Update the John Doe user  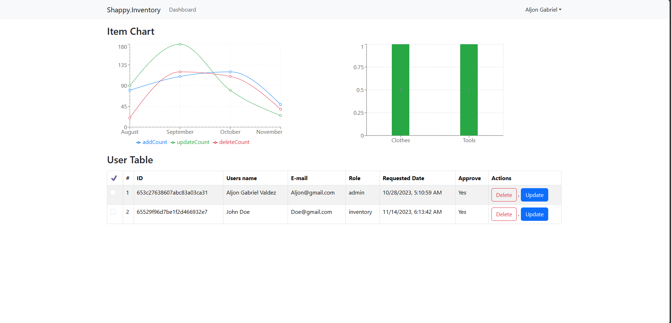(534, 214)
